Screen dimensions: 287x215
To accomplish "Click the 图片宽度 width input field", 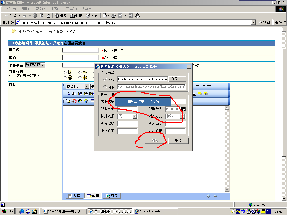I will tap(128, 123).
